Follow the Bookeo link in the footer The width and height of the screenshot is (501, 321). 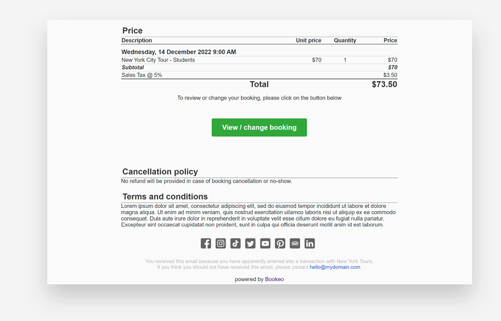pos(274,279)
